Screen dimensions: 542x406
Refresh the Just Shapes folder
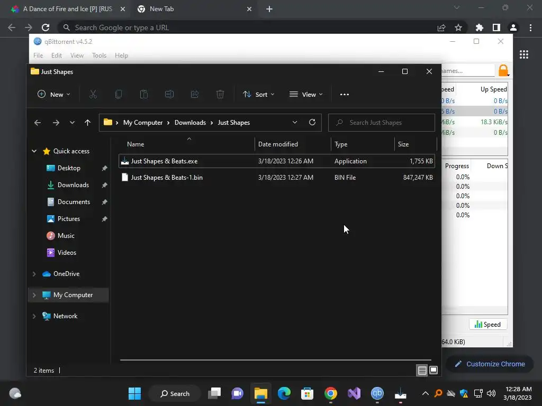pyautogui.click(x=312, y=122)
